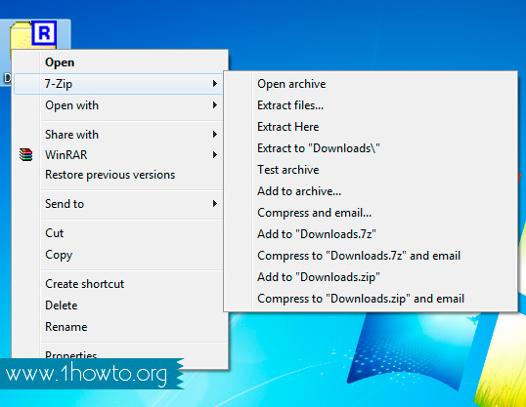Click the Share with menu entry
This screenshot has width=526, height=407.
[118, 135]
